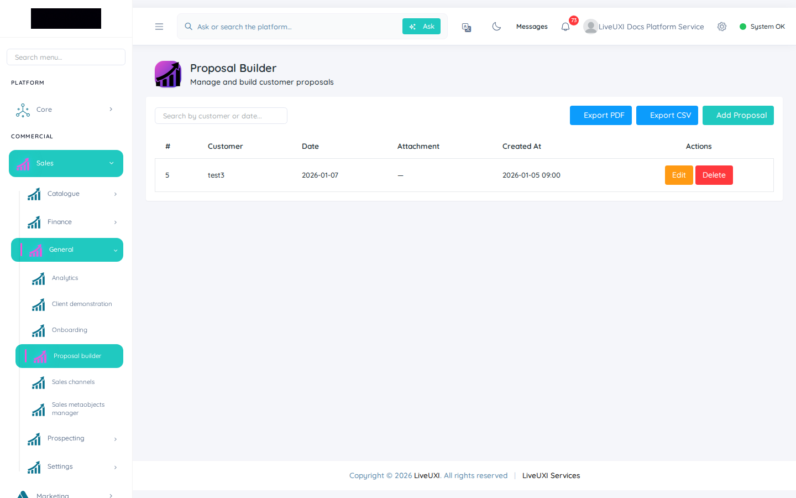The height and width of the screenshot is (498, 796).
Task: Click the Export PDF button
Action: click(x=601, y=115)
